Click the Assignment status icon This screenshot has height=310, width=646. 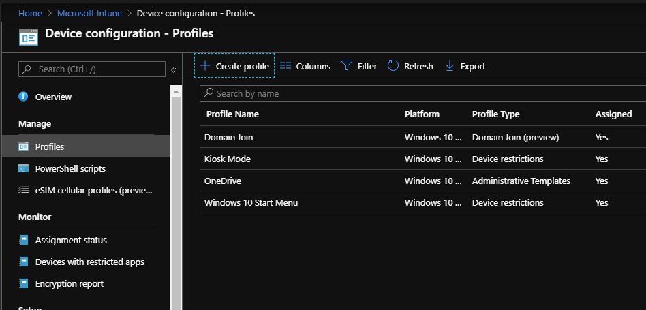click(x=24, y=240)
